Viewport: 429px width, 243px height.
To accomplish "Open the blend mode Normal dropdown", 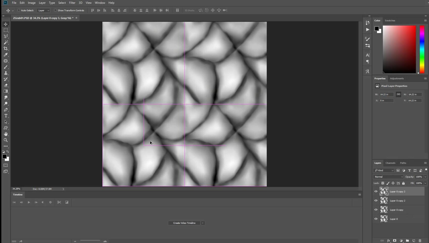I will pyautogui.click(x=388, y=177).
